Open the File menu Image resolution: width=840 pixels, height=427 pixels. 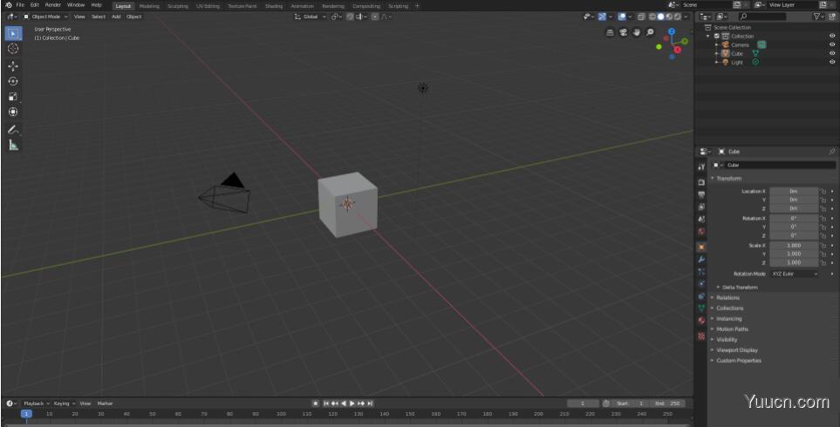(x=20, y=5)
